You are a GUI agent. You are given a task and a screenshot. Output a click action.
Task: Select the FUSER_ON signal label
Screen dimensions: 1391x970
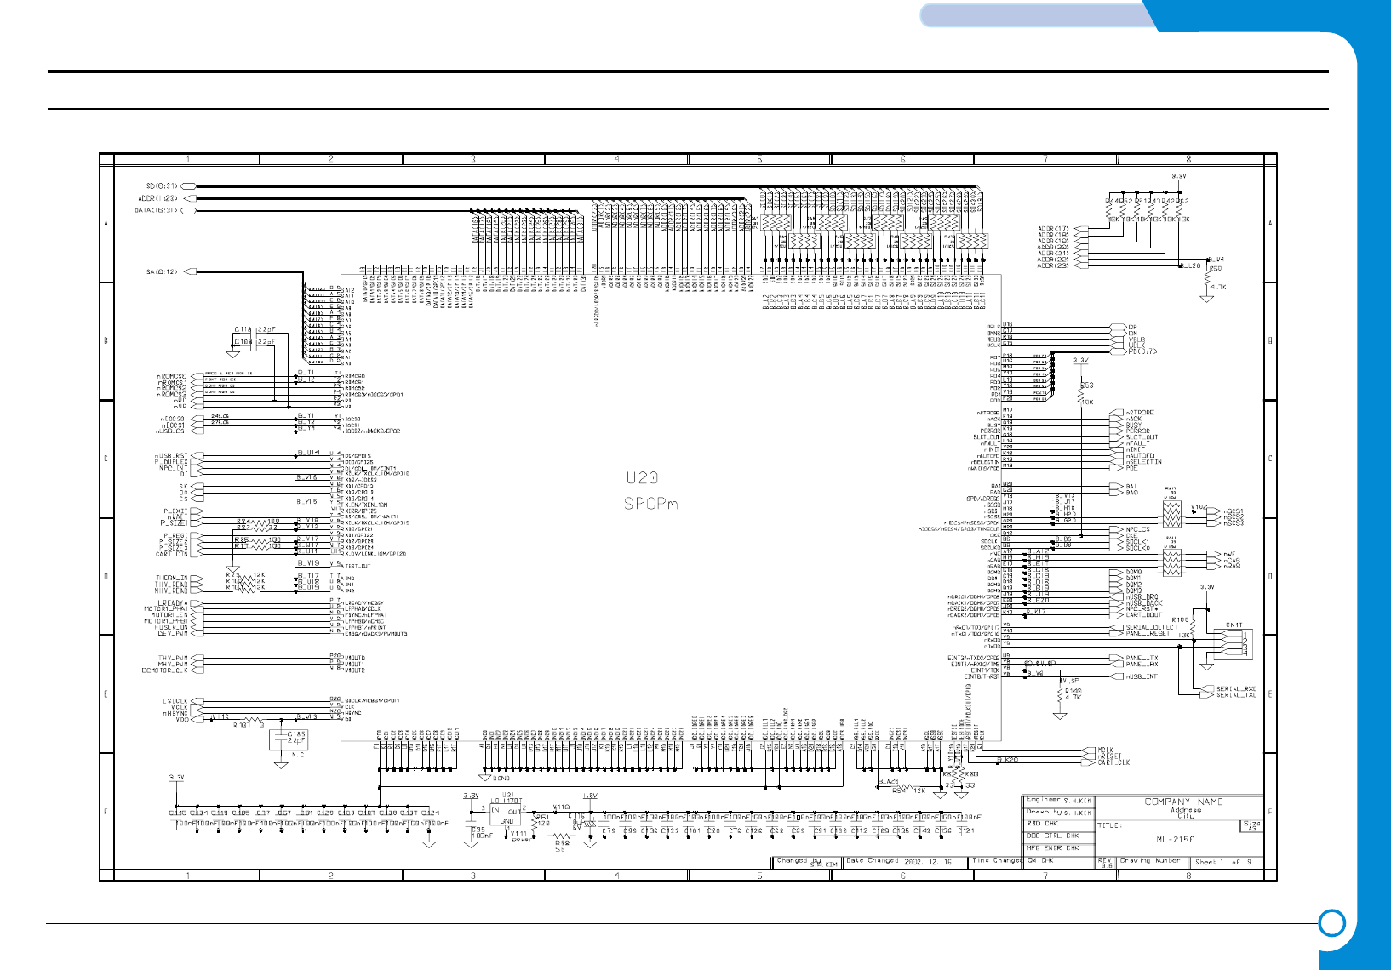coord(172,627)
